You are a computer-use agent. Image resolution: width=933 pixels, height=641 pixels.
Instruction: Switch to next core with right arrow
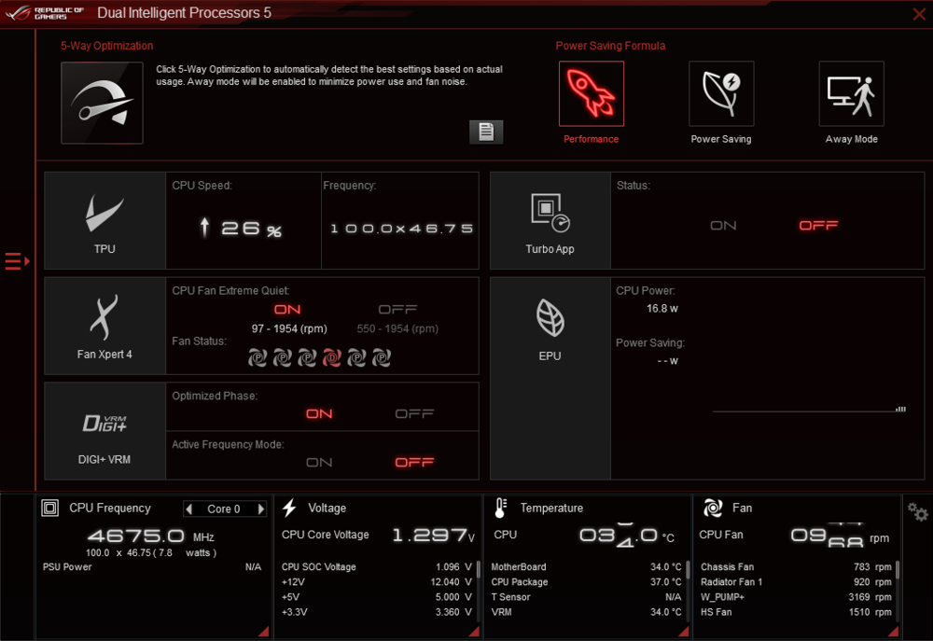point(261,509)
